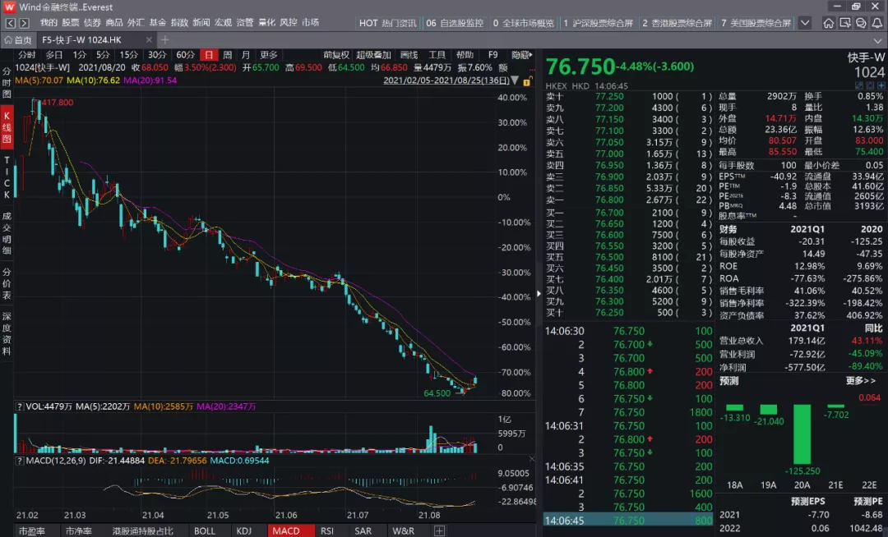Open the 前复权 adjustment dropdown
This screenshot has height=537, width=888.
(x=336, y=55)
